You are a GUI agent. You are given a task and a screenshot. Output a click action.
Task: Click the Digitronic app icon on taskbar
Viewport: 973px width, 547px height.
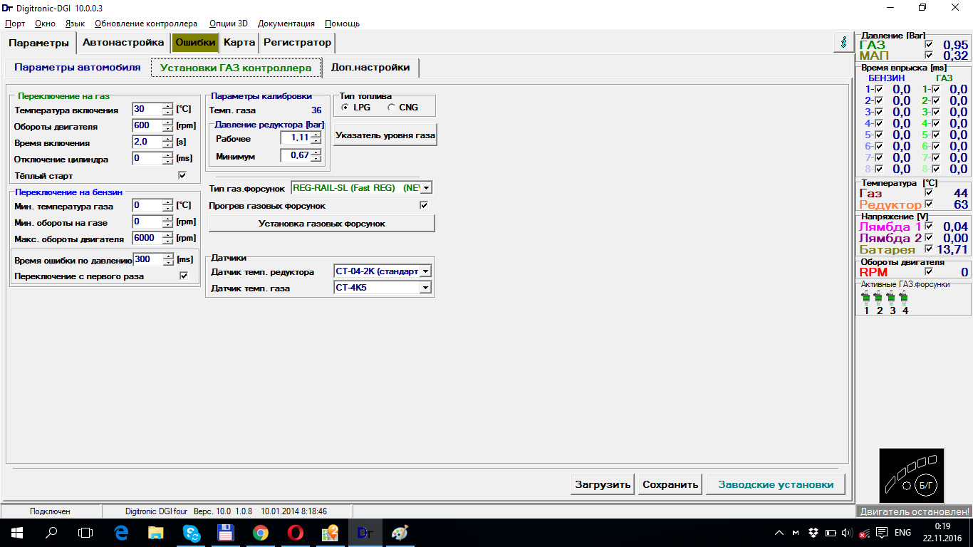[x=365, y=532]
